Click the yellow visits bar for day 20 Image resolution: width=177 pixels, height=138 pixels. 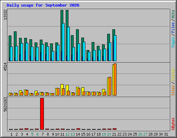click(108, 87)
